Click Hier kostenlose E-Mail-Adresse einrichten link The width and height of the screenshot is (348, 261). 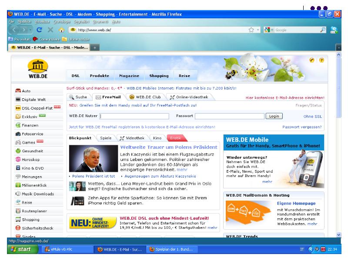[x=285, y=97]
